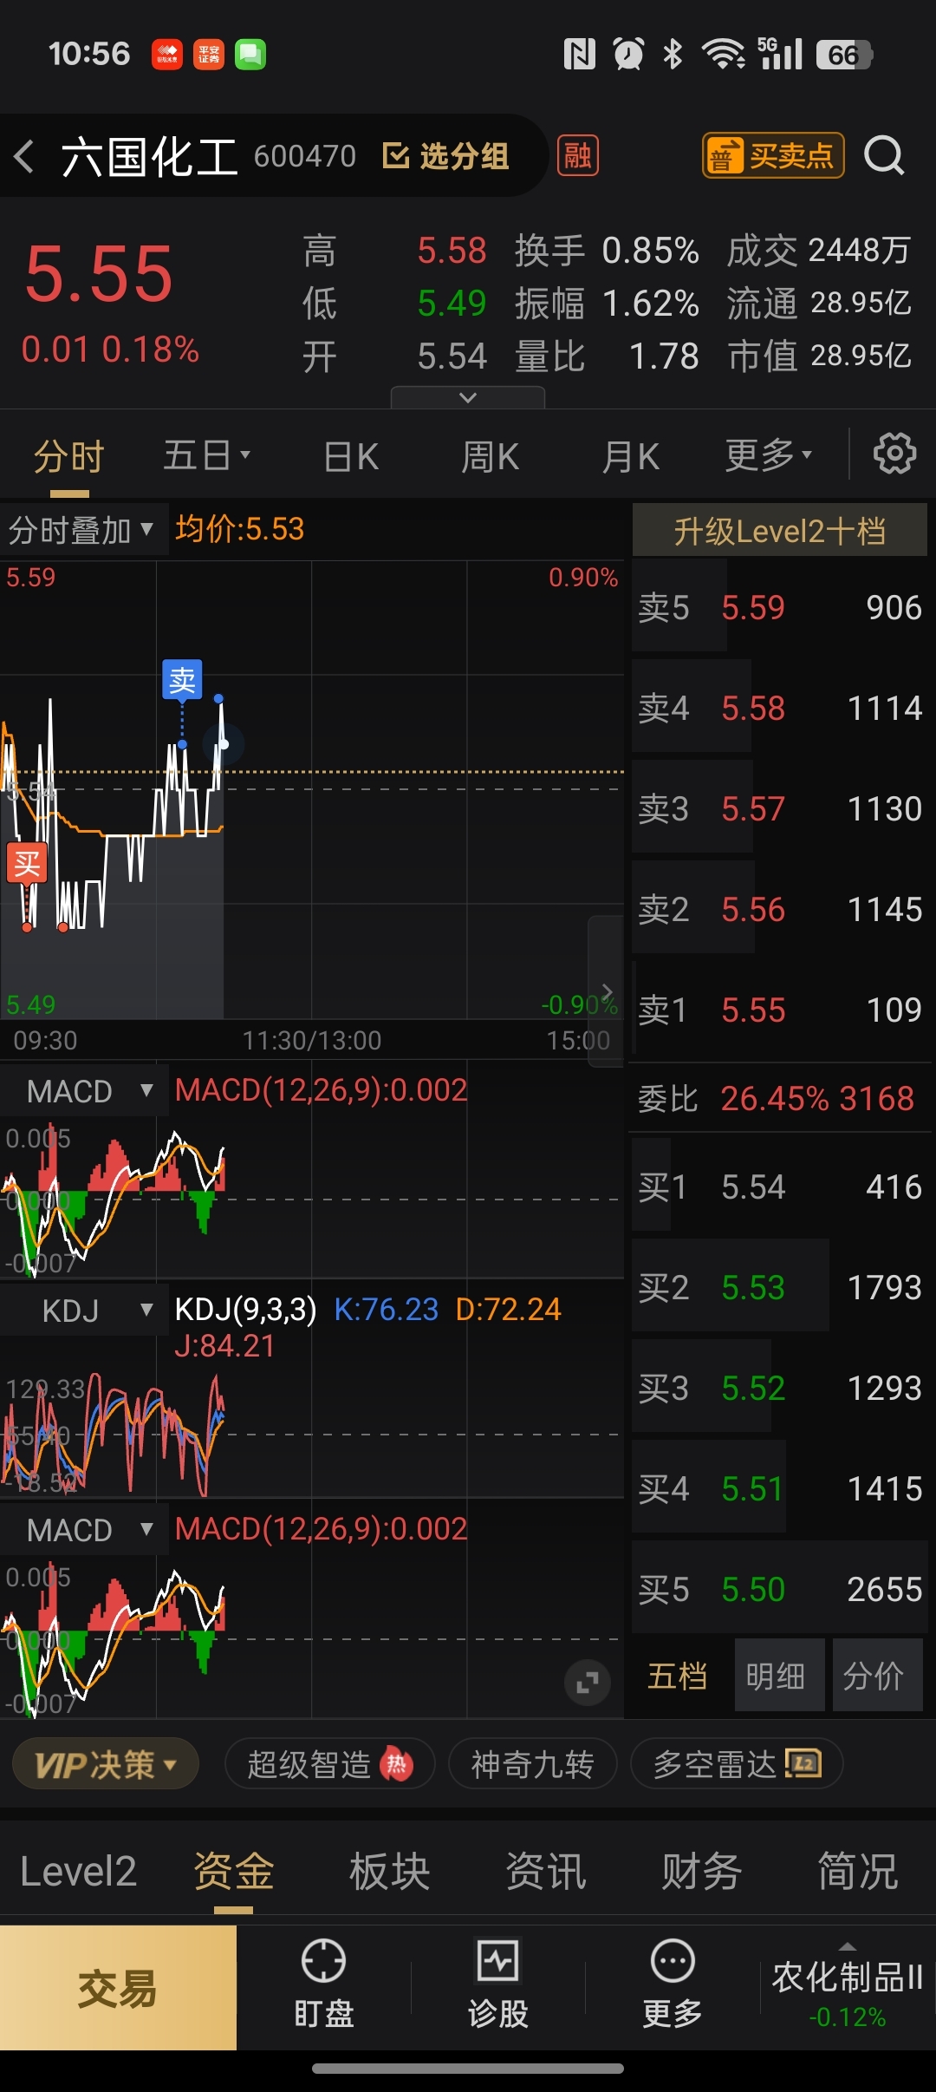This screenshot has height=2092, width=936.
Task: Open first MACD indicator dropdown
Action: pyautogui.click(x=82, y=1091)
